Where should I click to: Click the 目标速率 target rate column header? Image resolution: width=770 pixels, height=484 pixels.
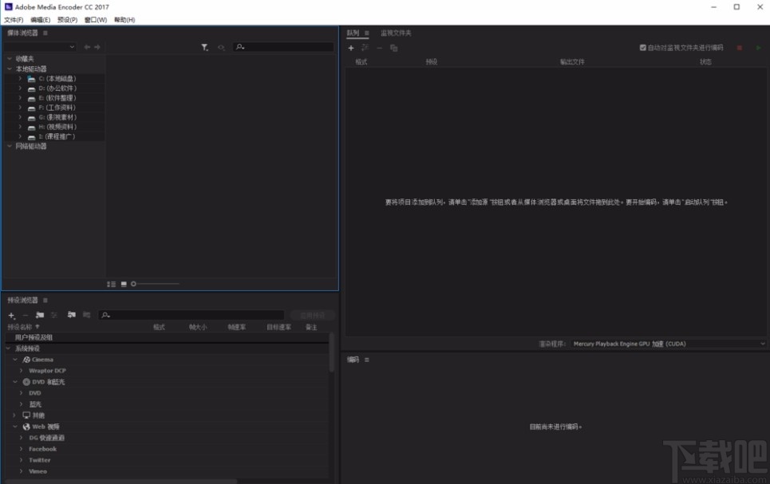(279, 327)
